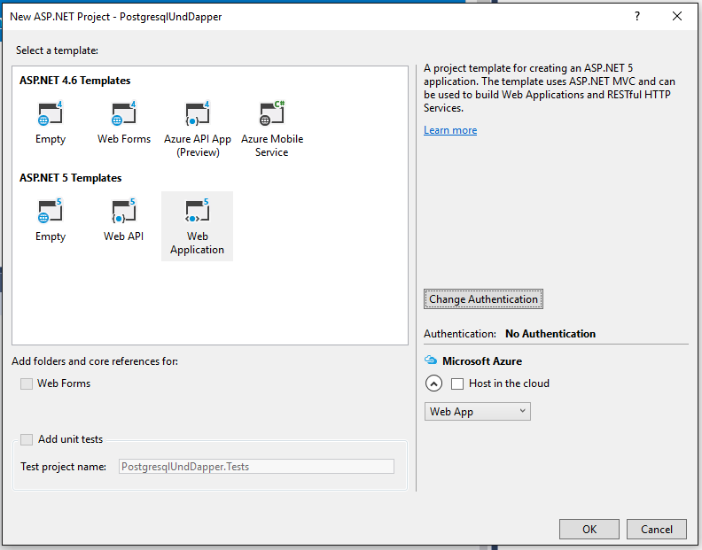Open the Web App dropdown
The image size is (702, 550).
pyautogui.click(x=477, y=412)
